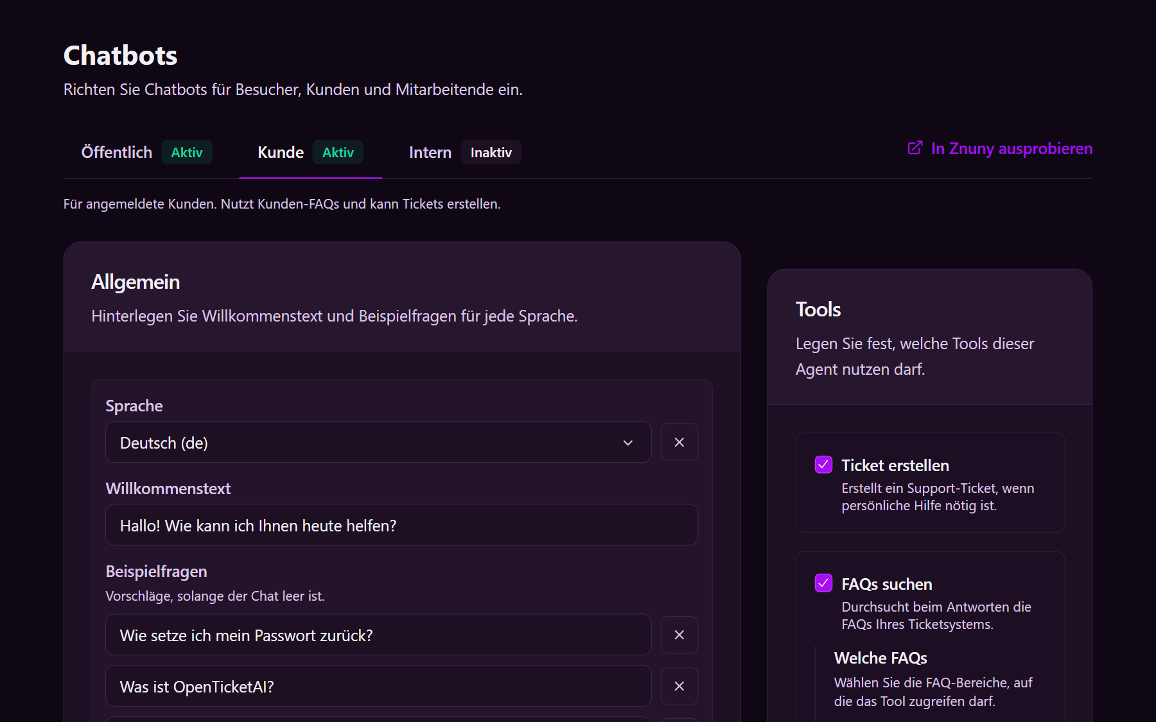Click the Allgemein section heading
1156x722 pixels.
coord(136,282)
